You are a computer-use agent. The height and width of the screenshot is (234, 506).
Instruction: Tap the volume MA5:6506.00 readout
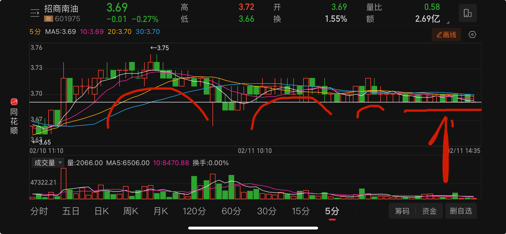click(128, 163)
